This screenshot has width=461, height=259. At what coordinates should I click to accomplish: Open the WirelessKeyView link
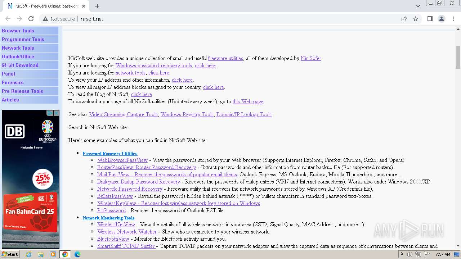tap(178, 203)
